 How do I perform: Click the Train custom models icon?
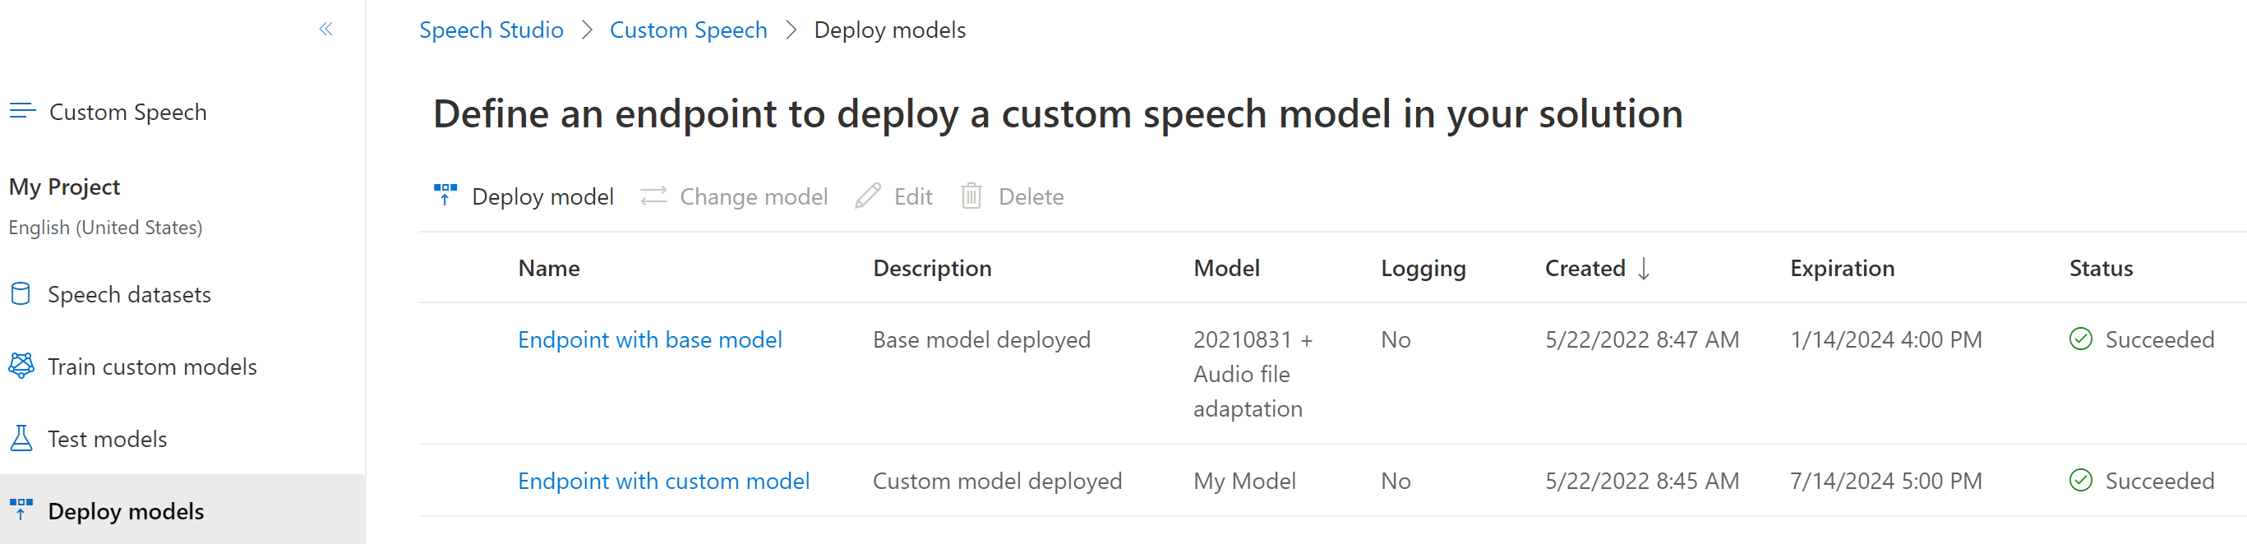coord(21,367)
